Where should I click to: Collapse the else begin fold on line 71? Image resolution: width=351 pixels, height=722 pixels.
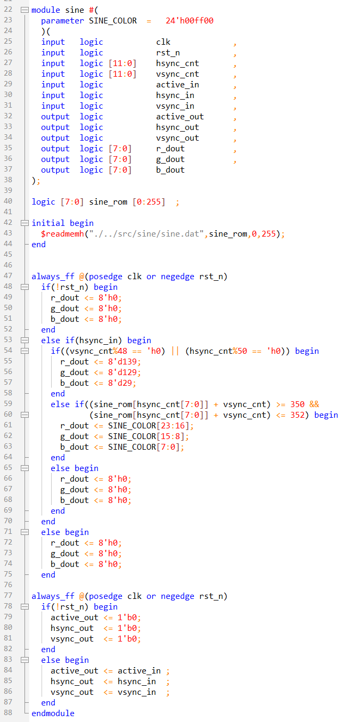pyautogui.click(x=24, y=532)
